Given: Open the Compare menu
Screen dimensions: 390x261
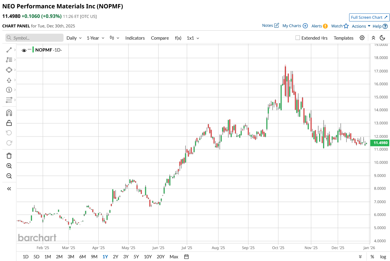Looking at the screenshot, I should coord(160,38).
